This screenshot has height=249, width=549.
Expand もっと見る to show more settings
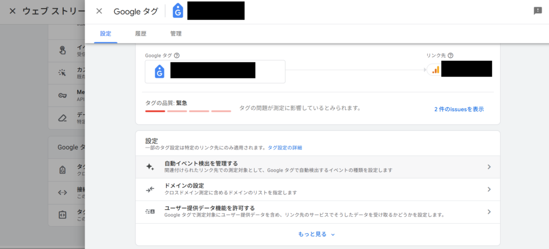[316, 235]
